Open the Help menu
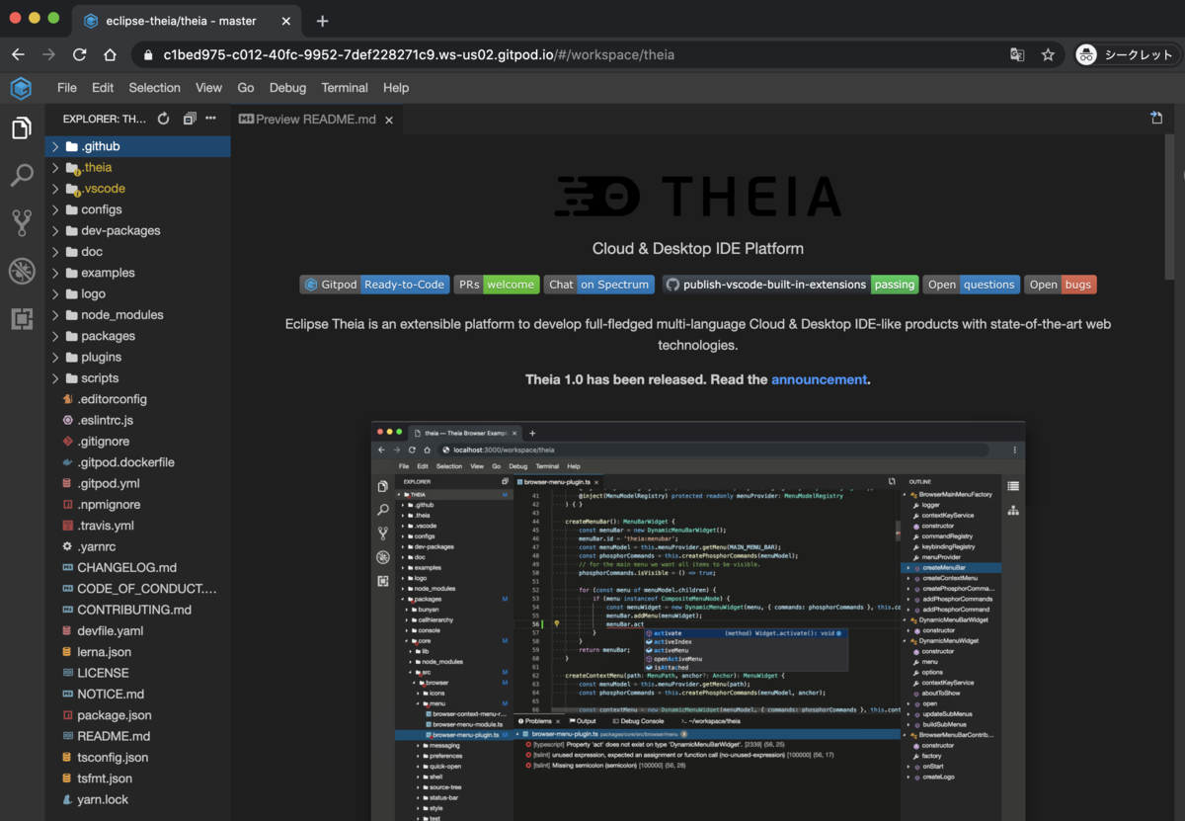The image size is (1185, 821). pos(396,88)
